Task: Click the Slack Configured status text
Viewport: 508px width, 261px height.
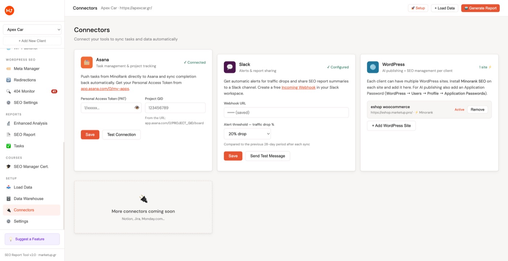Action: coord(338,67)
